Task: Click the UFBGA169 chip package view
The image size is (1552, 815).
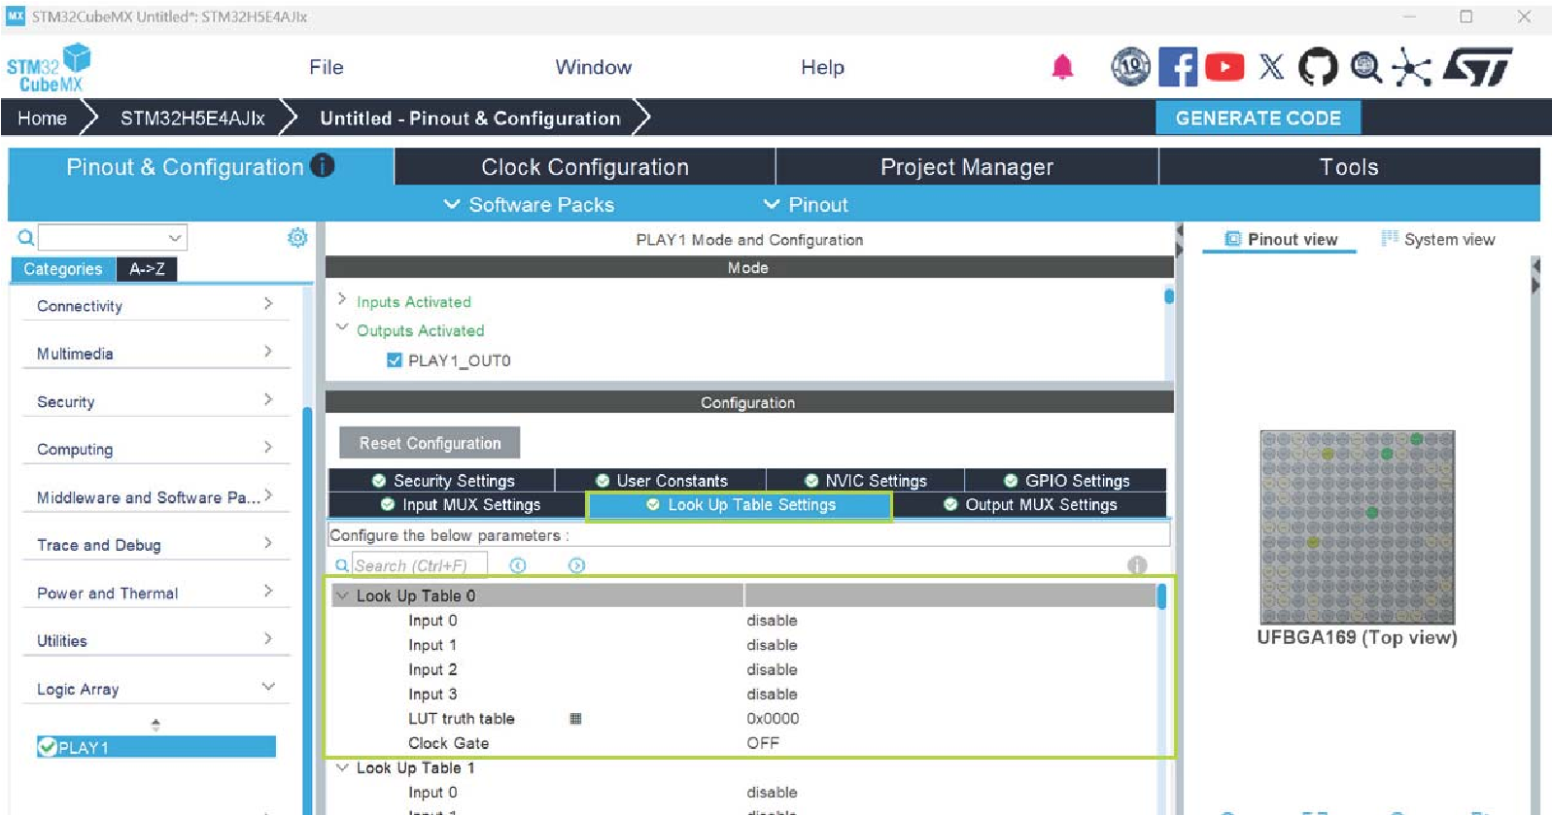Action: [1357, 526]
